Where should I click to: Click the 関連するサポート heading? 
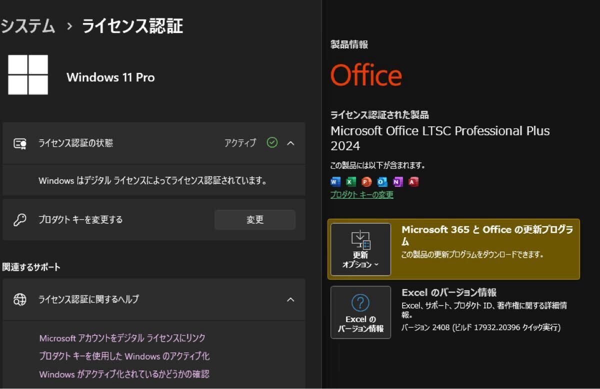[31, 267]
